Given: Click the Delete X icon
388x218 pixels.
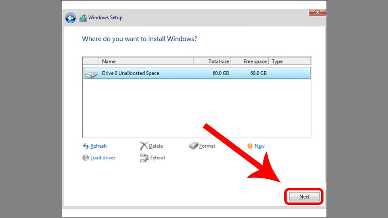Looking at the screenshot, I should coord(144,146).
